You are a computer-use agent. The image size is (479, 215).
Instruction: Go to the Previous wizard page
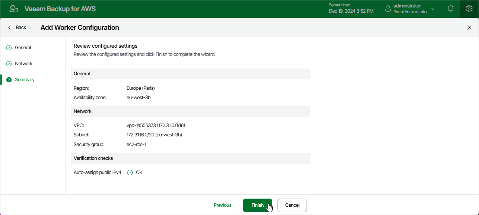pyautogui.click(x=222, y=205)
